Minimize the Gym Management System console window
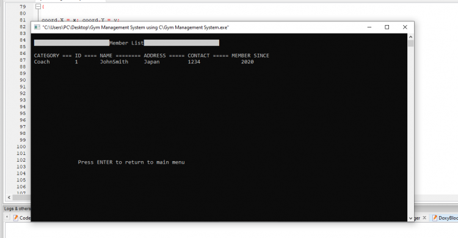The image size is (458, 238). 369,27
